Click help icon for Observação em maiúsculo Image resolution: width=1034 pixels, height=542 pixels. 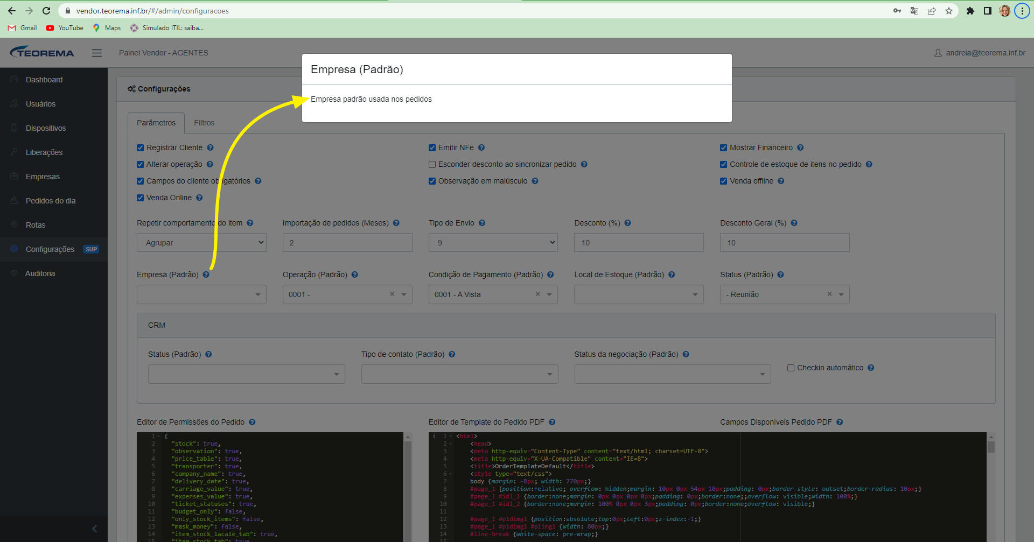tap(535, 181)
